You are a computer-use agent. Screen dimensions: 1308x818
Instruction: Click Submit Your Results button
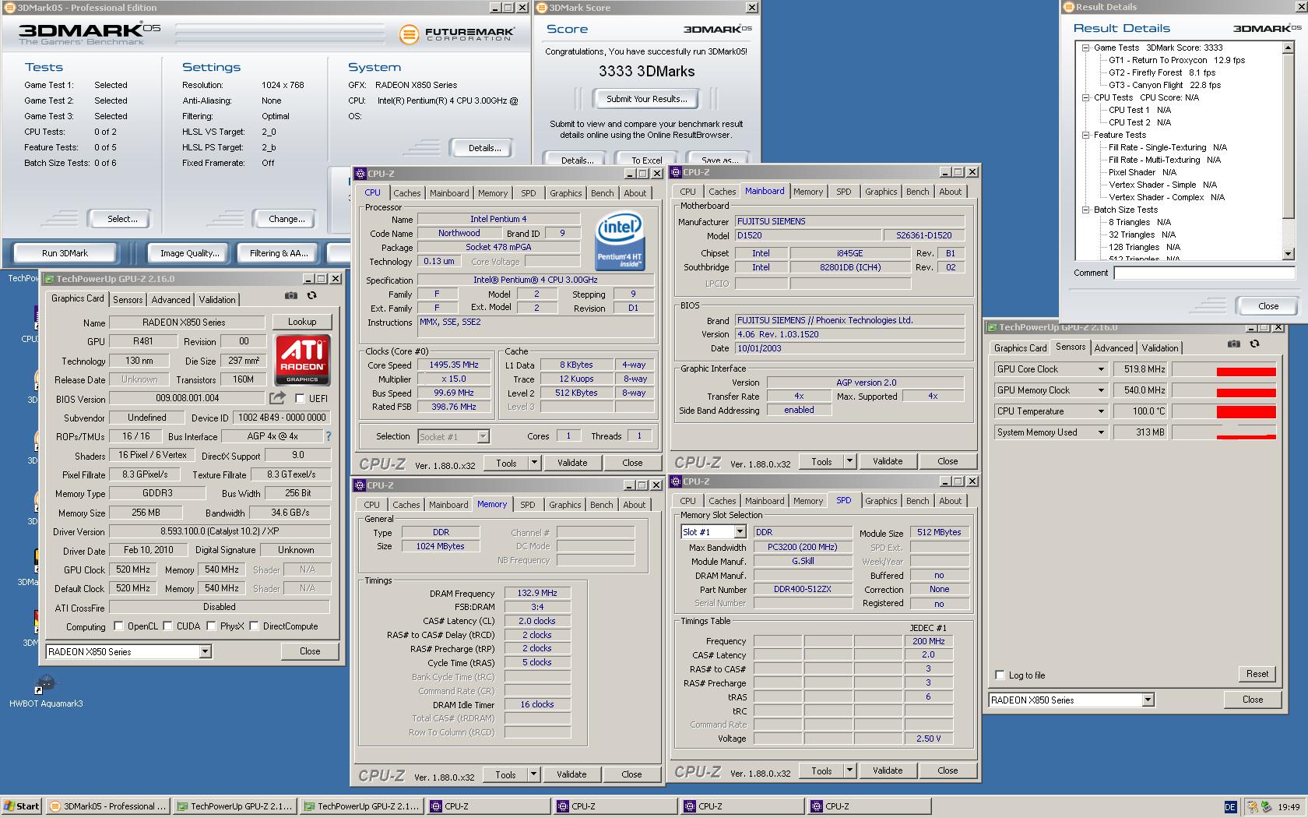pyautogui.click(x=646, y=99)
